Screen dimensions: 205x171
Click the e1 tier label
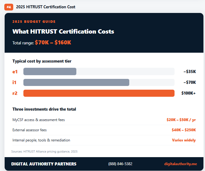click(x=15, y=72)
